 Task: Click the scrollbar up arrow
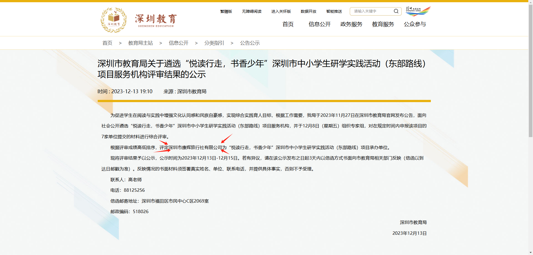coord(531,2)
